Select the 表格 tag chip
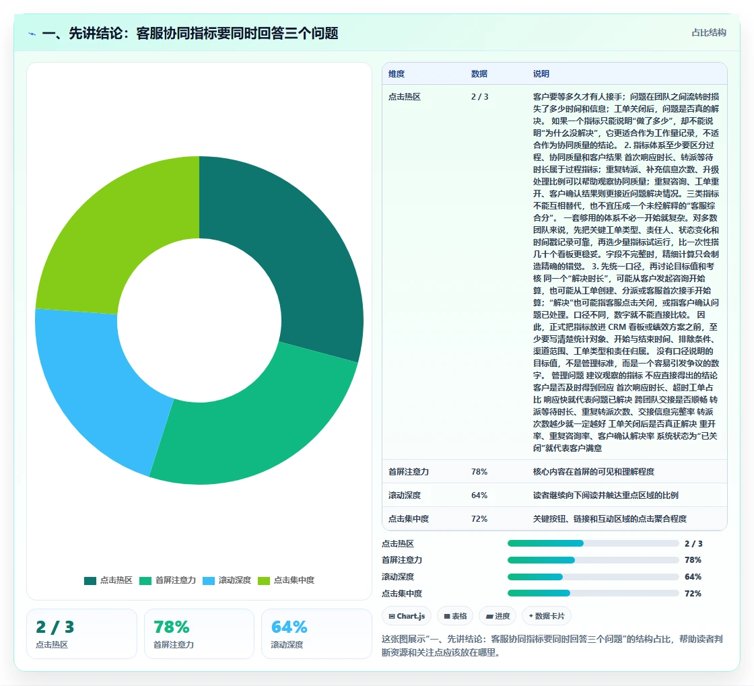Image resolution: width=754 pixels, height=686 pixels. point(455,616)
